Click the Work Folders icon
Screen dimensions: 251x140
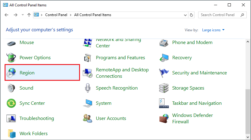point(12,134)
